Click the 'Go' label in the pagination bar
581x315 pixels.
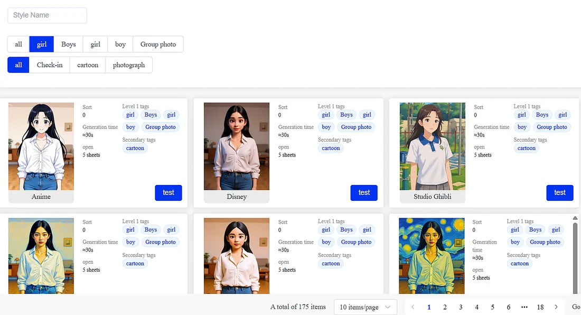(576, 307)
